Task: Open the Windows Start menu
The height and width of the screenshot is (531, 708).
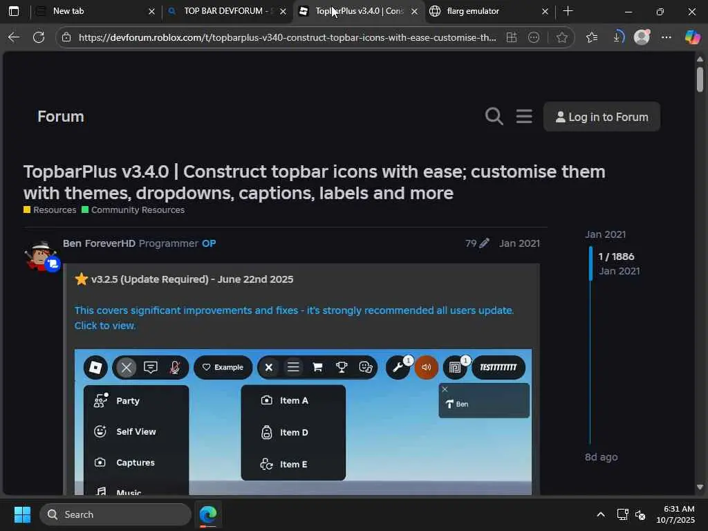Action: coord(22,514)
